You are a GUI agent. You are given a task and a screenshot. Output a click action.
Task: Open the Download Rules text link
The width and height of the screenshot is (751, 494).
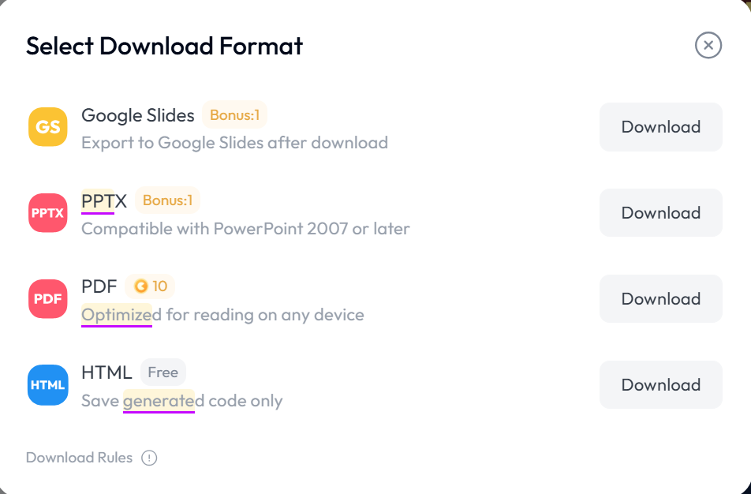tap(79, 458)
